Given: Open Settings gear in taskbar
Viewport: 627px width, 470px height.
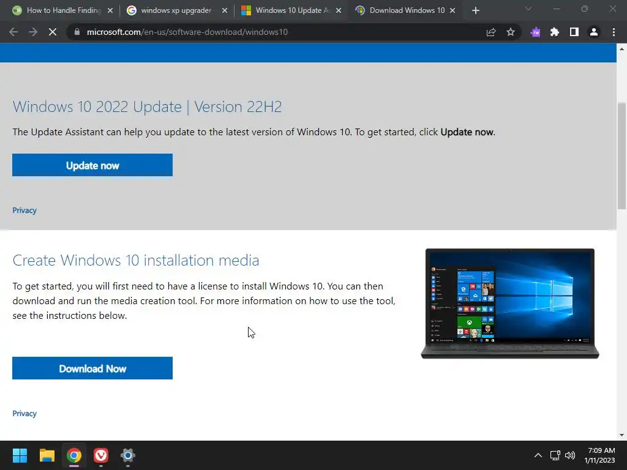Looking at the screenshot, I should pos(128,455).
